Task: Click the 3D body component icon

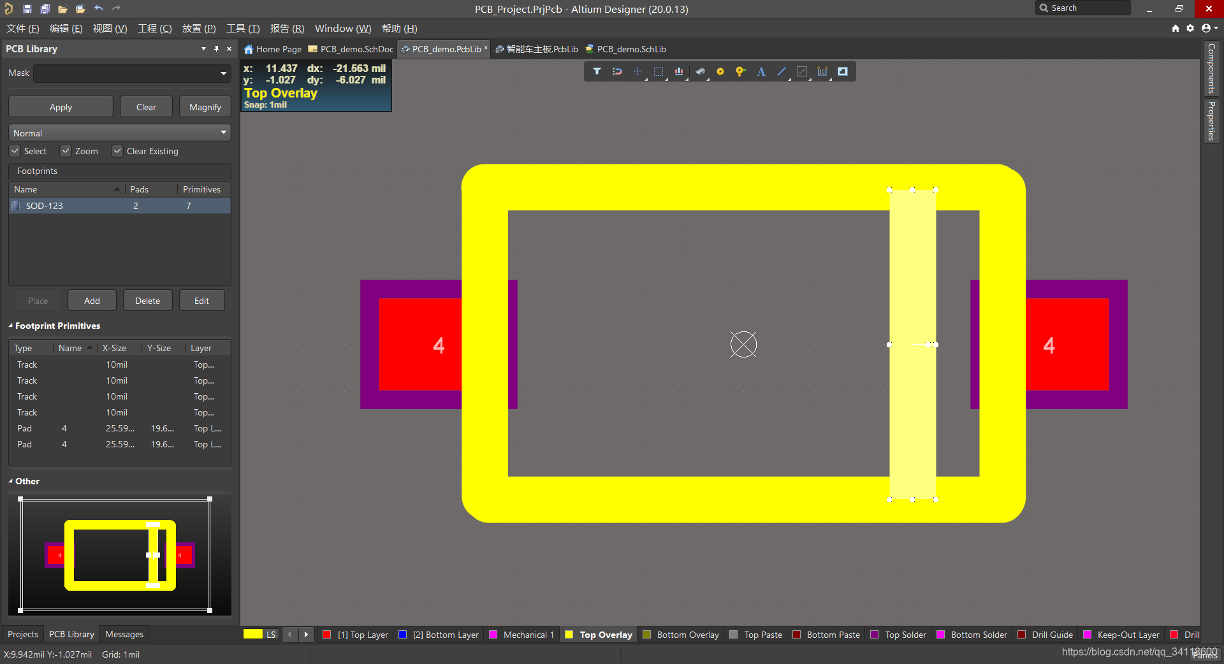Action: point(700,71)
